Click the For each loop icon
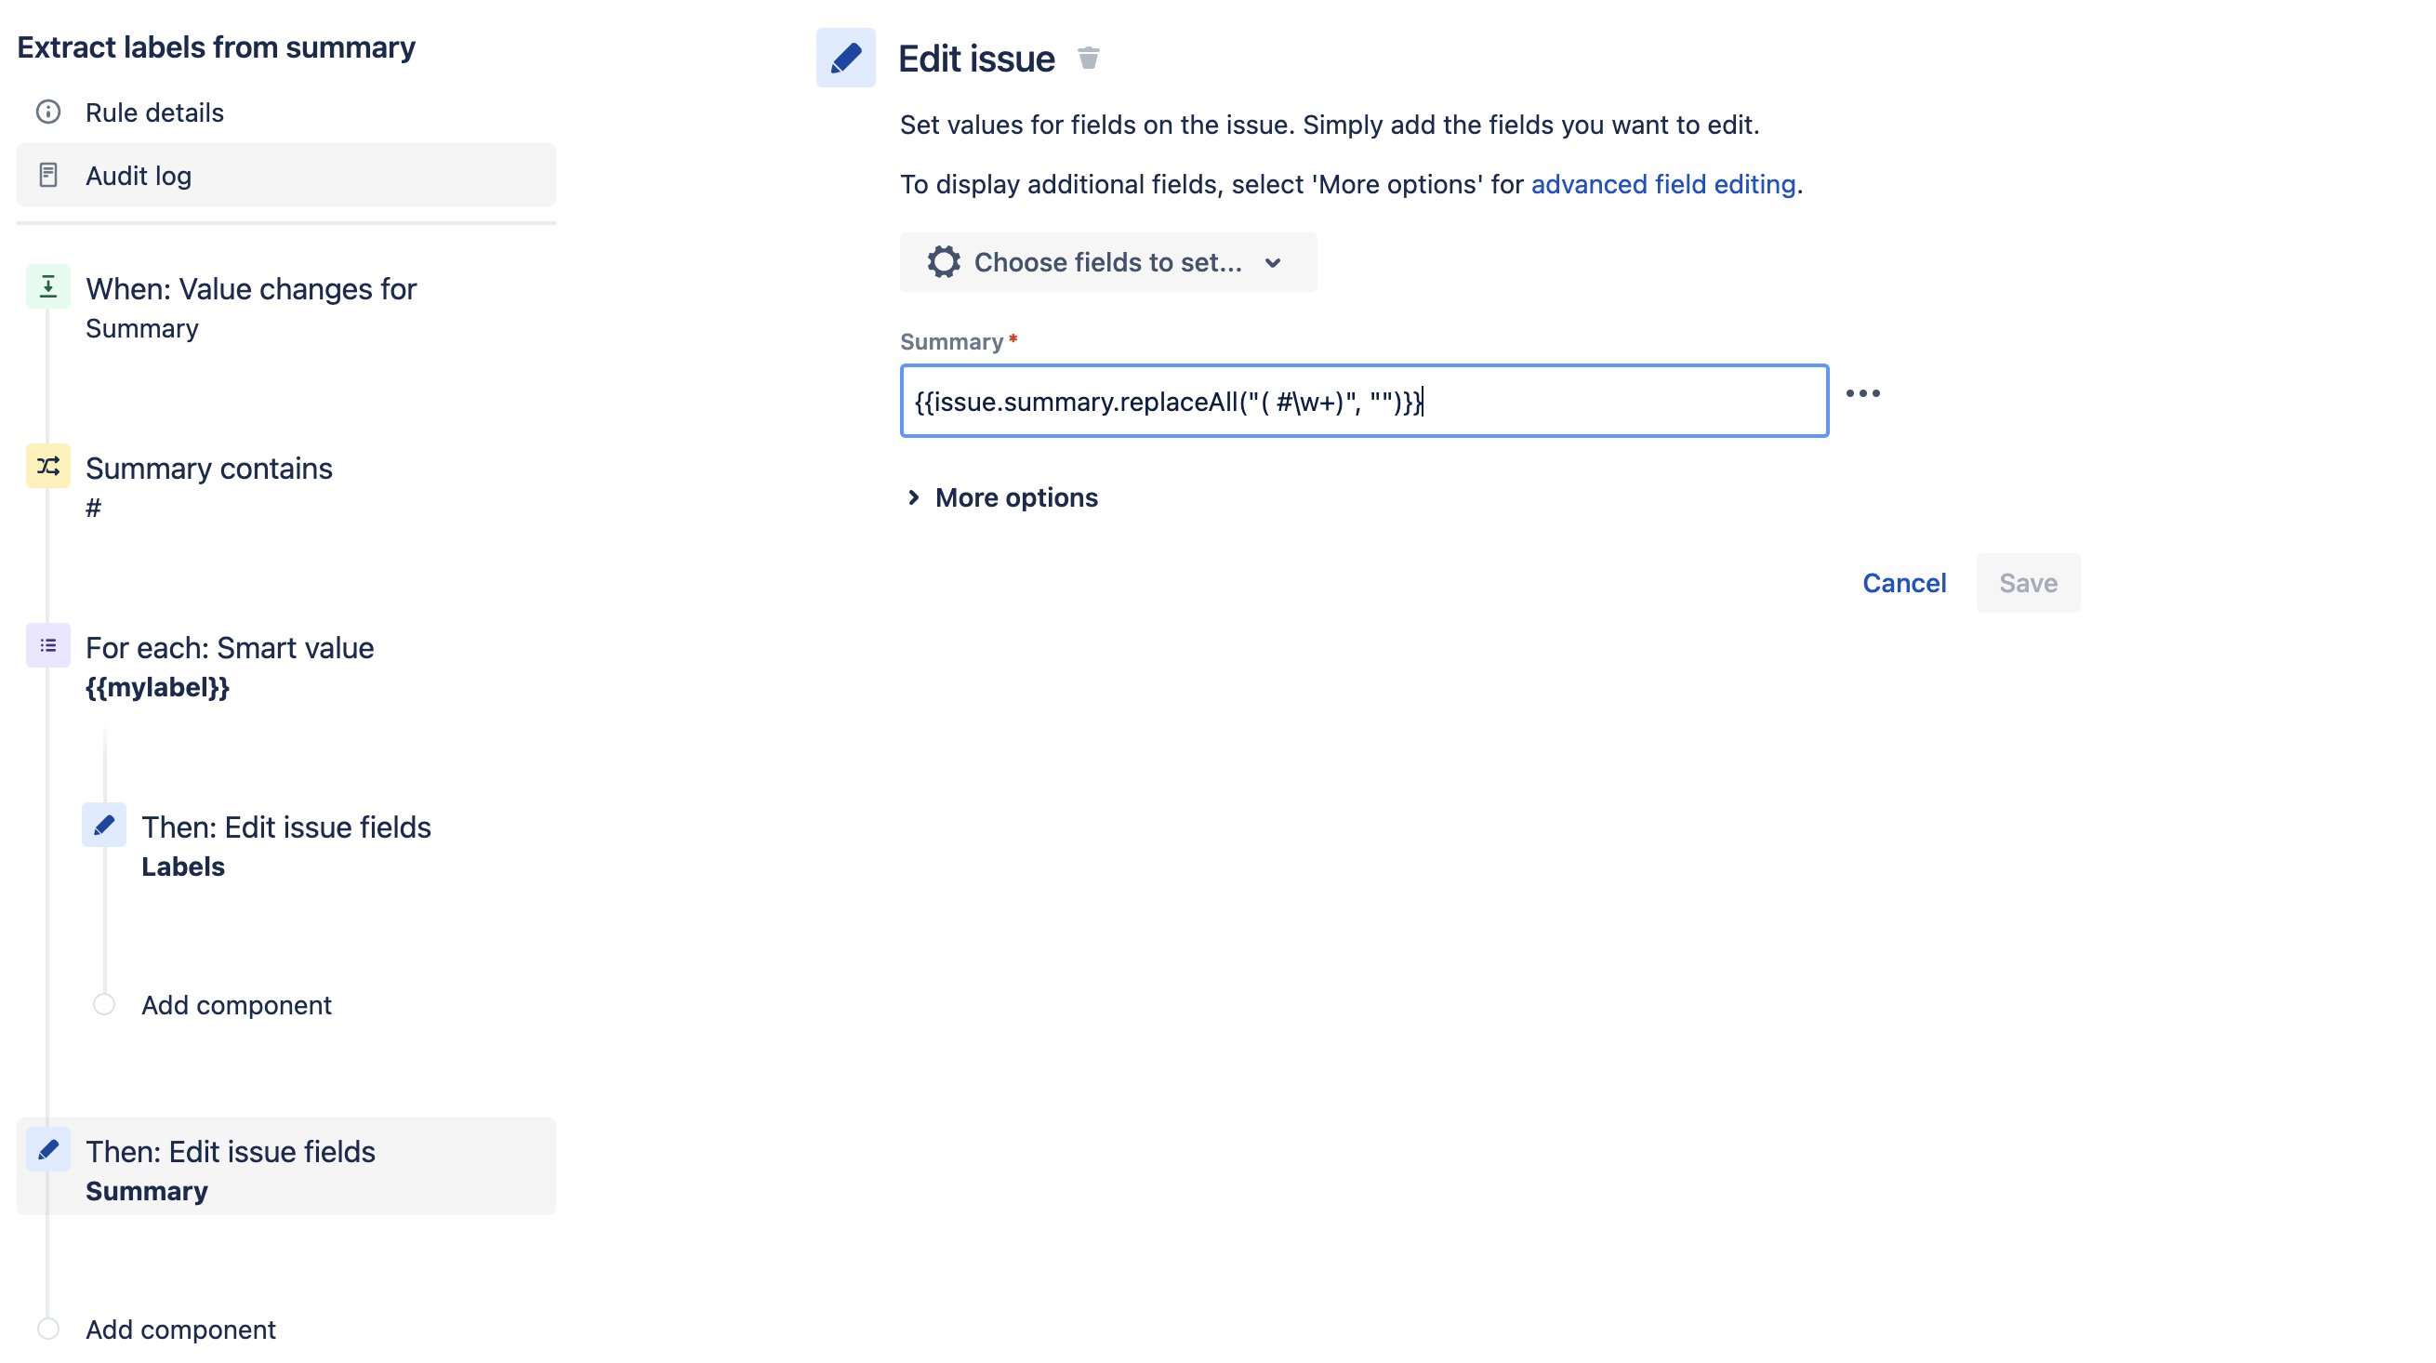This screenshot has width=2436, height=1363. (x=46, y=647)
